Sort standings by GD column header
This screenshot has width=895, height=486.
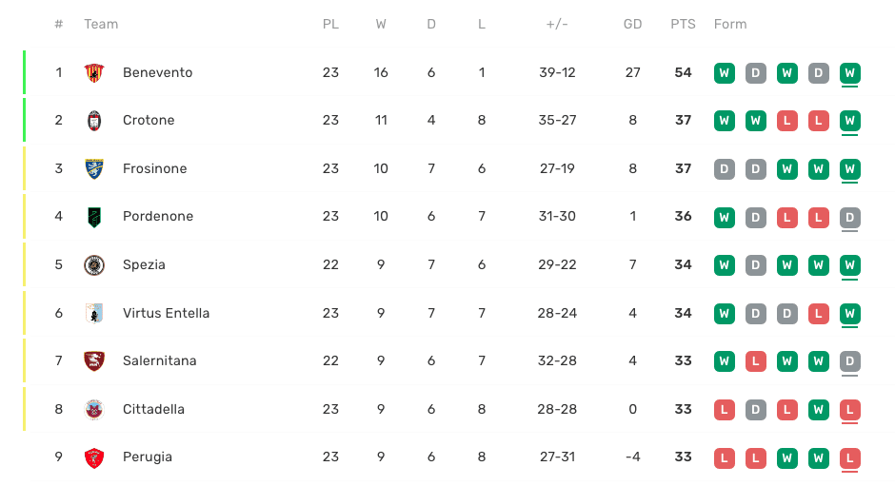632,24
